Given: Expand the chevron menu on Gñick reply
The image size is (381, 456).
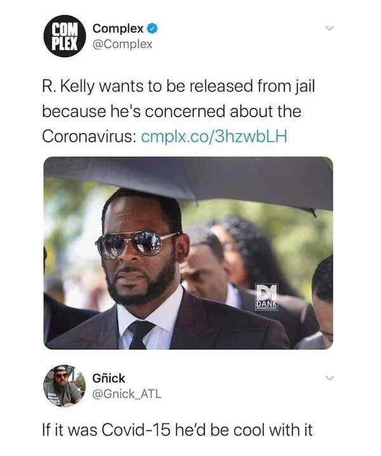Looking at the screenshot, I should click(329, 379).
